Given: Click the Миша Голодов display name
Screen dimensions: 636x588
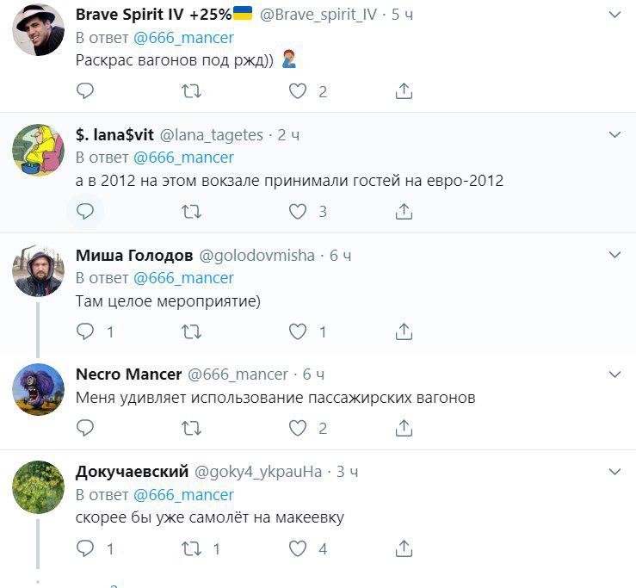Looking at the screenshot, I should tap(133, 256).
